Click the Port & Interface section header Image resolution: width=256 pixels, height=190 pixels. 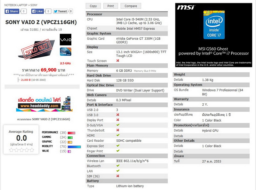click(127, 105)
